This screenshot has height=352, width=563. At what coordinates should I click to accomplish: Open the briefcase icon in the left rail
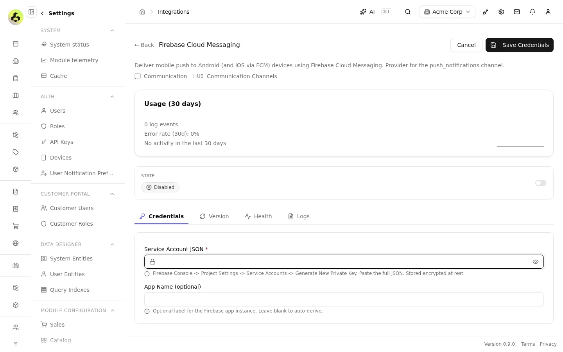point(16,95)
